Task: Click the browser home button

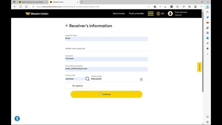Action: pos(26,7)
